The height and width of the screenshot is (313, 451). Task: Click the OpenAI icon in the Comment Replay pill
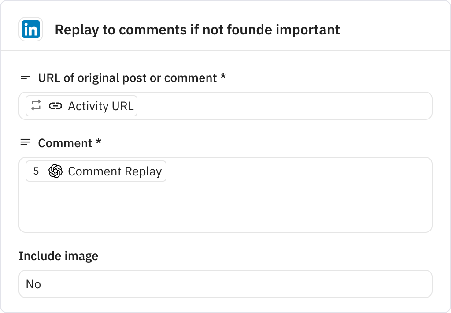[x=56, y=171]
